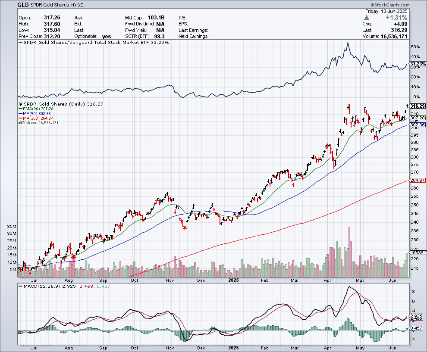The image size is (427, 352).
Task: Click the 33.23% ratio value axis tag
Action: 418,64
